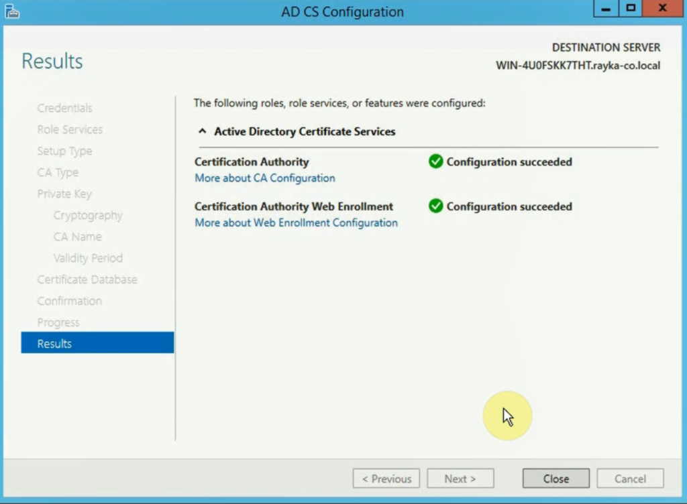The image size is (687, 504).
Task: Click the DESTINATION SERVER label
Action: 606,47
